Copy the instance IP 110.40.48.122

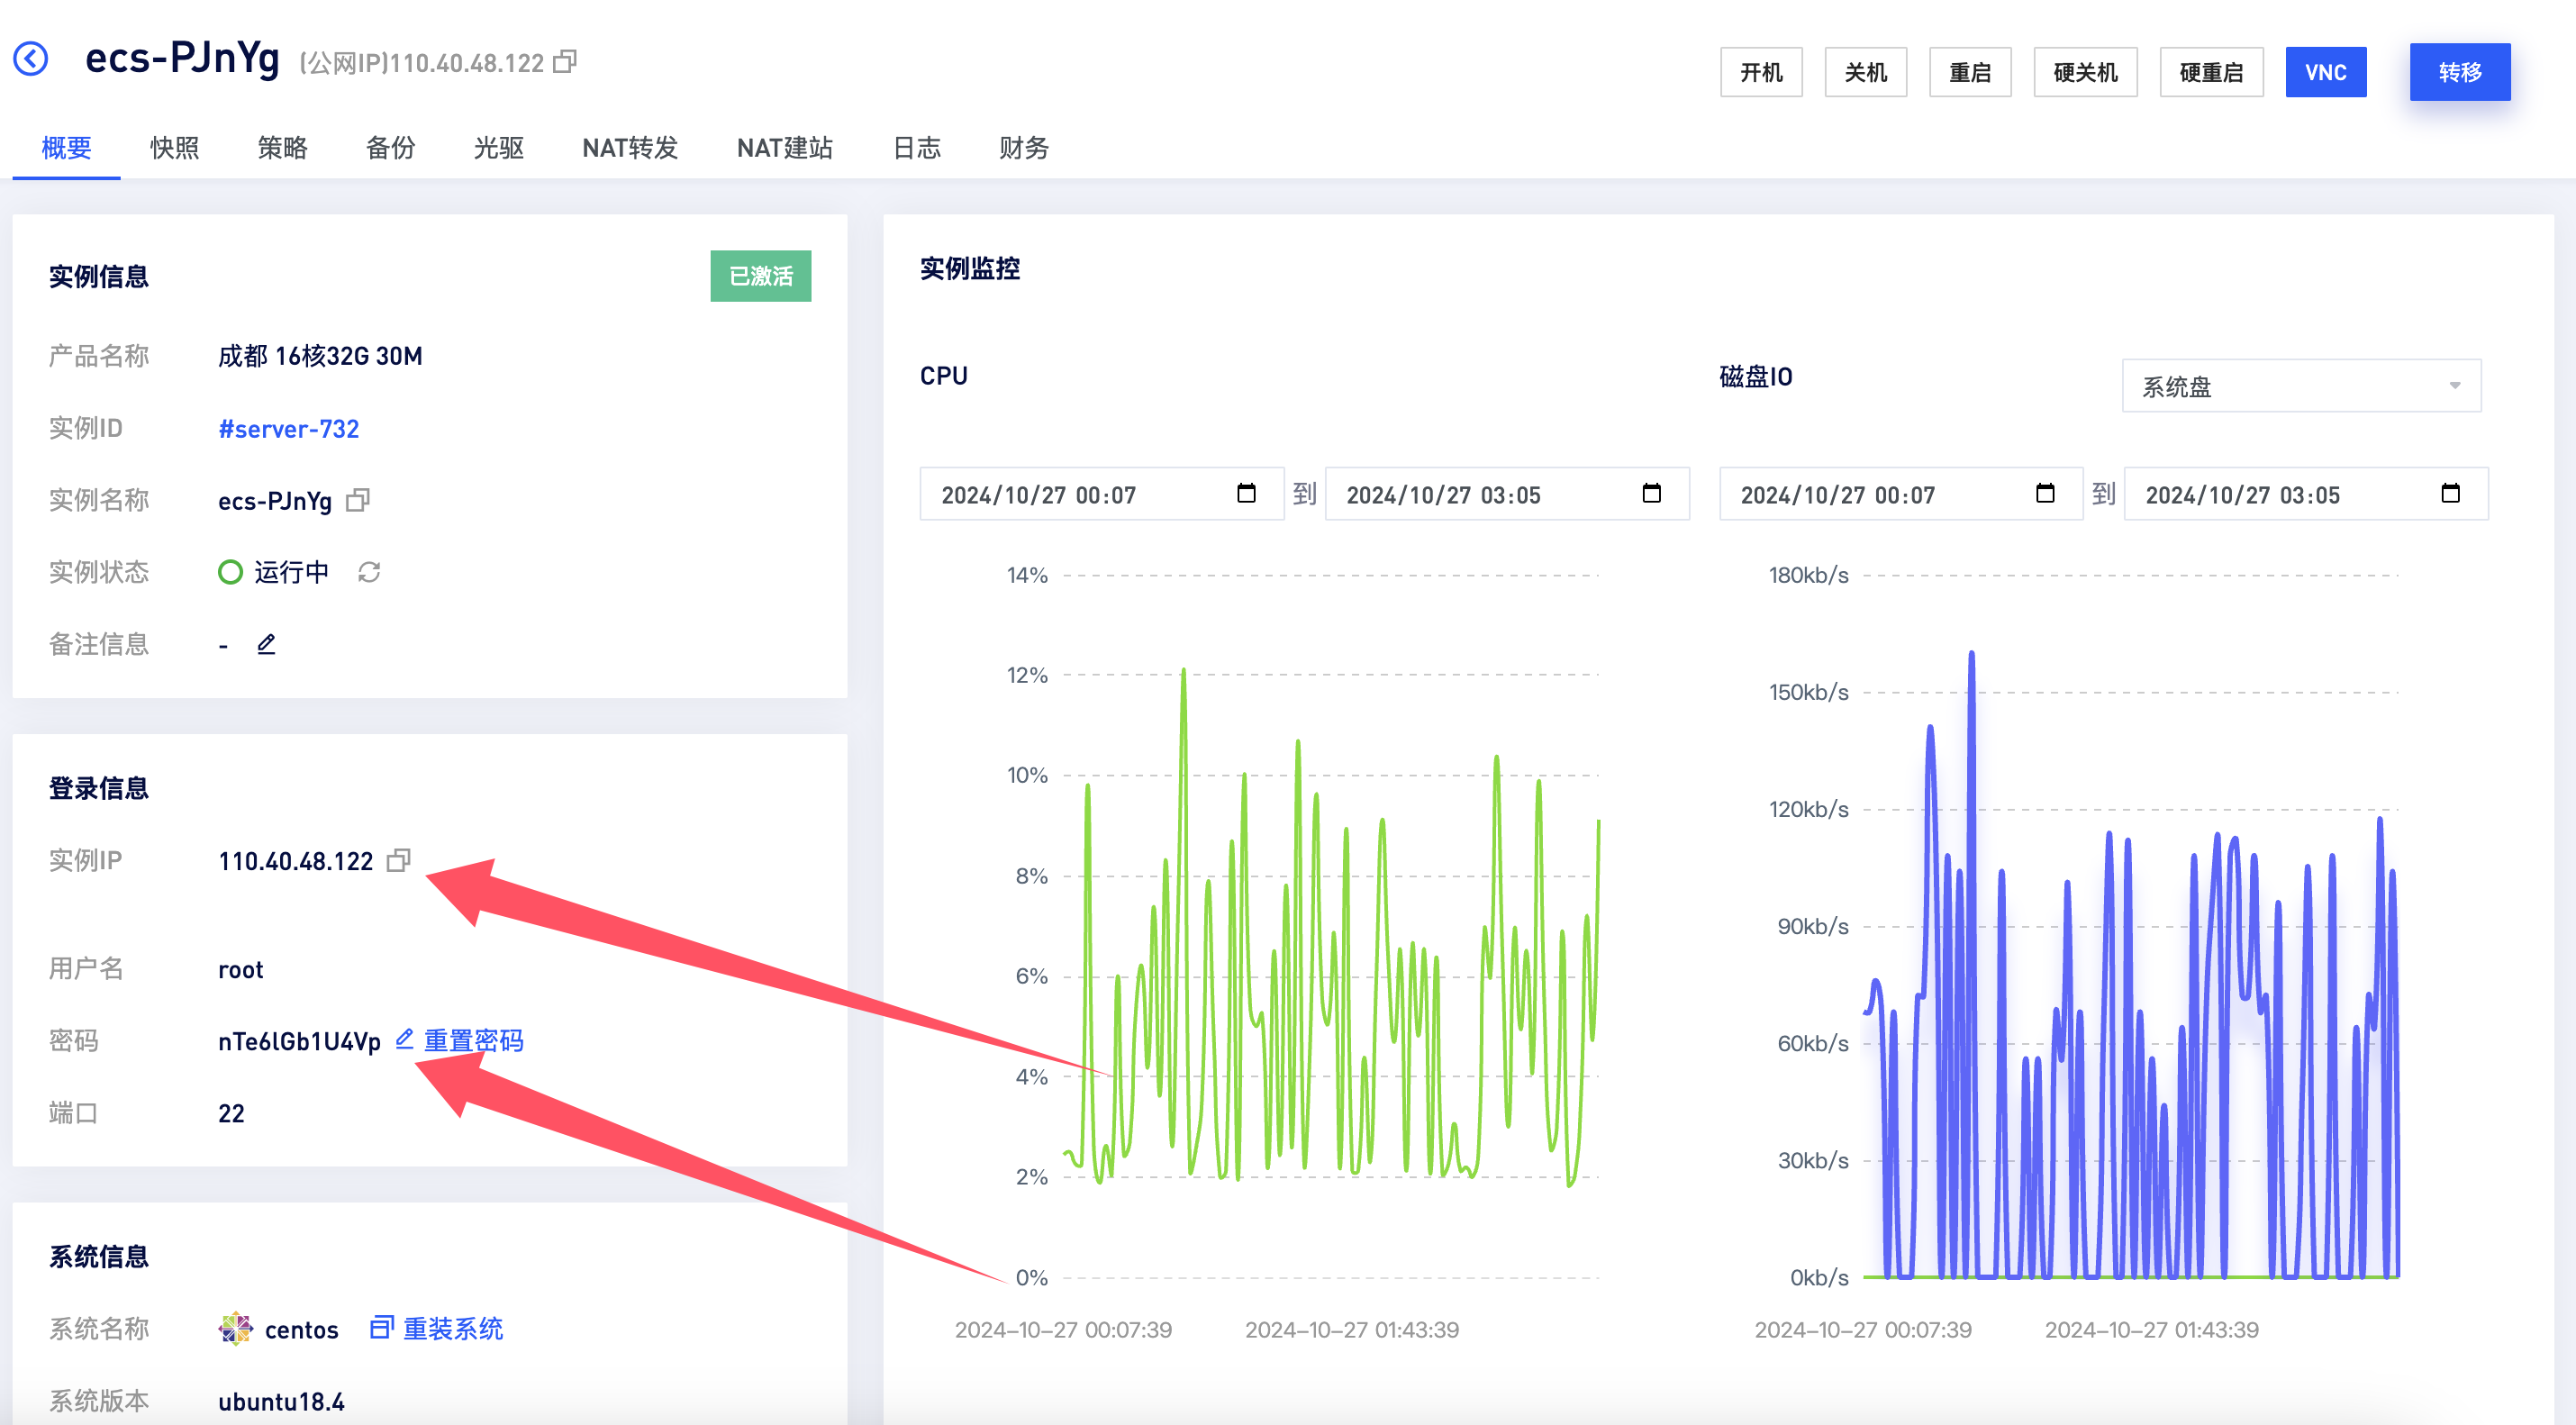click(399, 860)
